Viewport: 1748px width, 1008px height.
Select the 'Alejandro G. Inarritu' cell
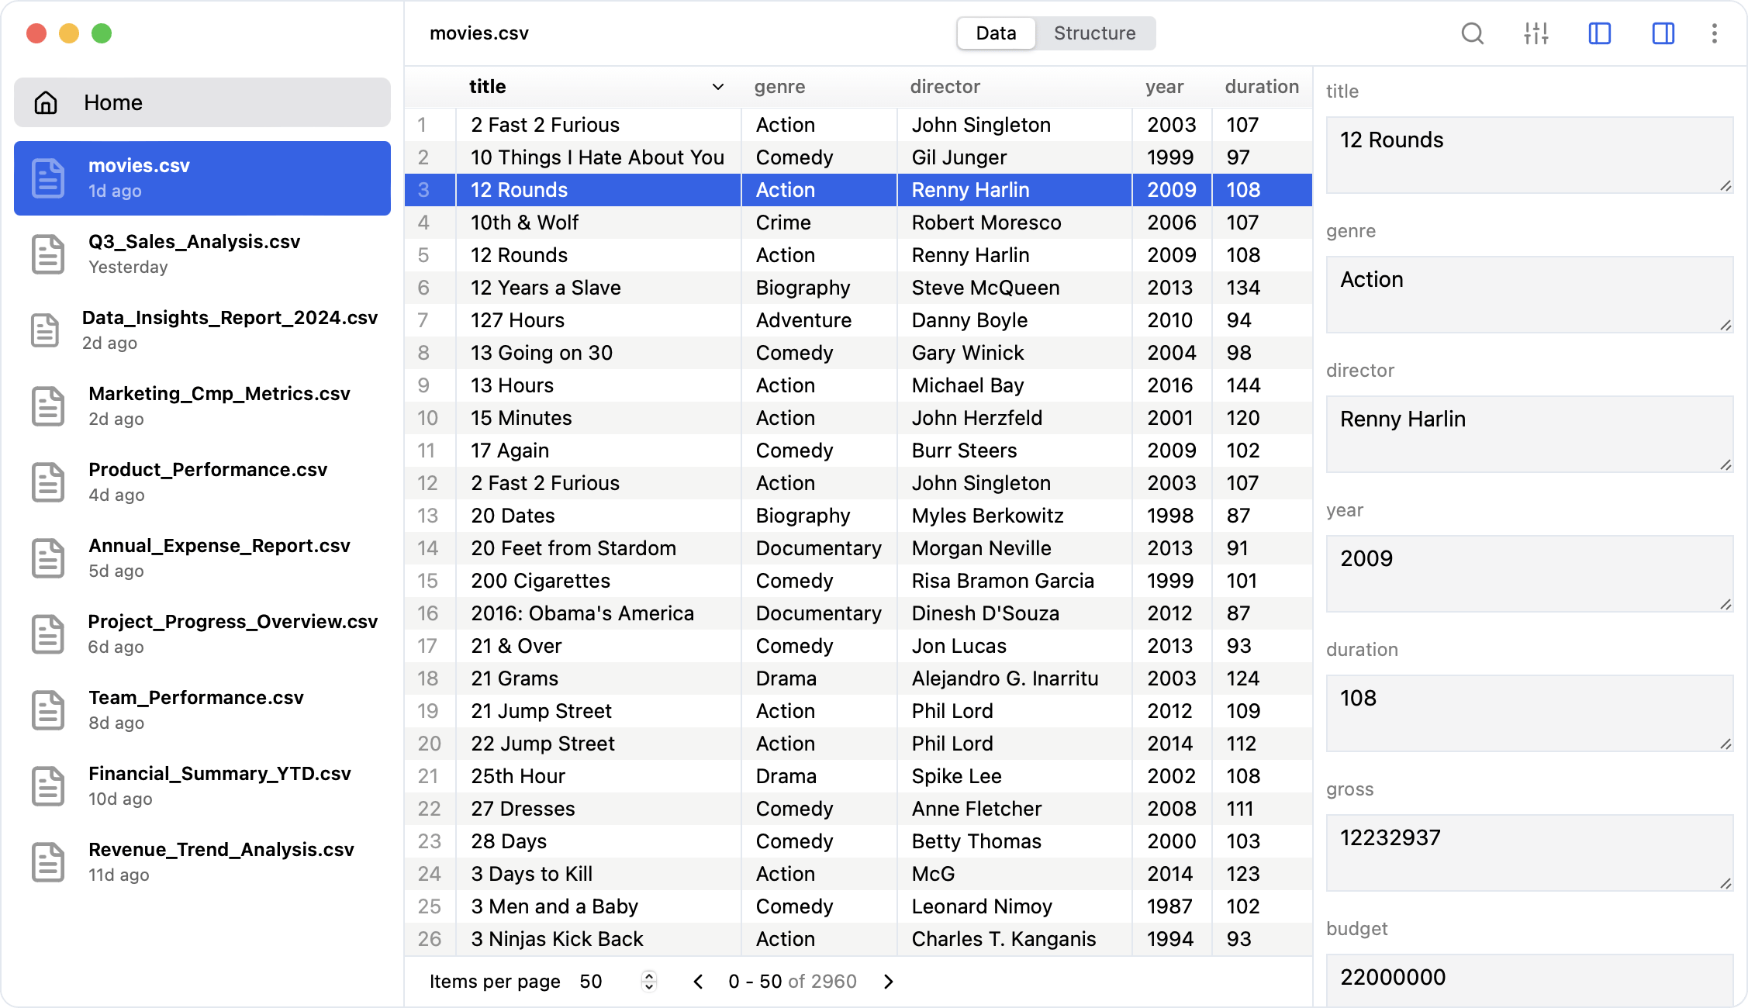tap(1014, 678)
